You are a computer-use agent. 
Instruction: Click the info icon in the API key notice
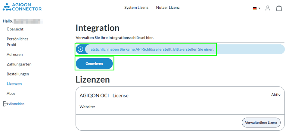pyautogui.click(x=80, y=49)
